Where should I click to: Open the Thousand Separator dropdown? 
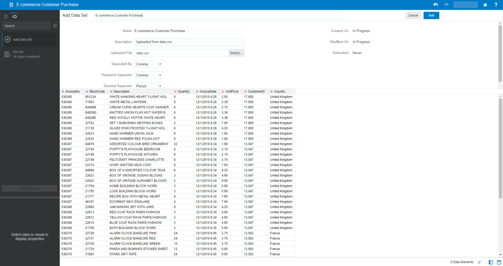point(149,75)
